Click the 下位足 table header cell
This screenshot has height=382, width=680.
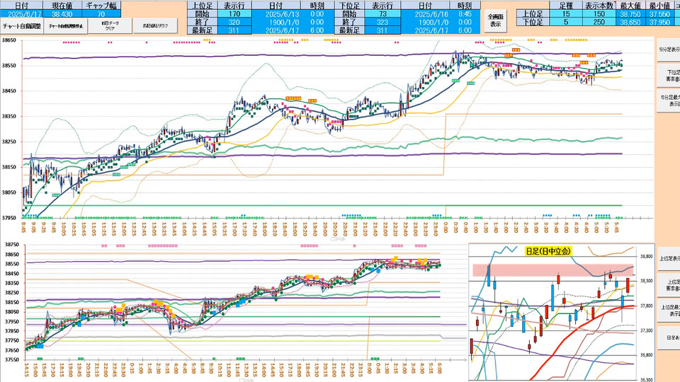click(349, 6)
